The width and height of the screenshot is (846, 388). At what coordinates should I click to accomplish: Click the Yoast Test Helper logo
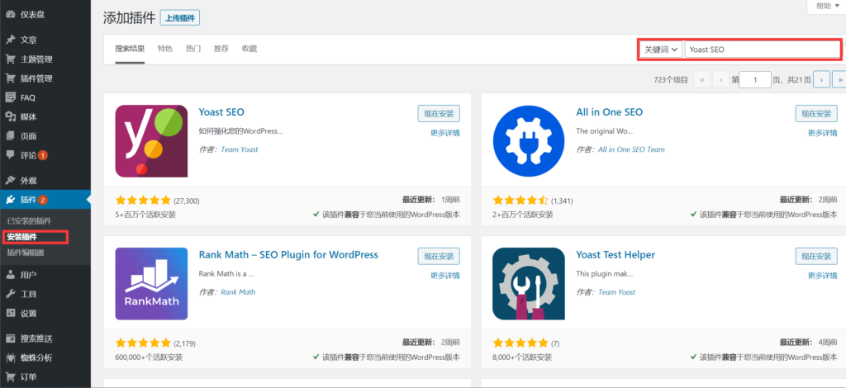tap(528, 283)
